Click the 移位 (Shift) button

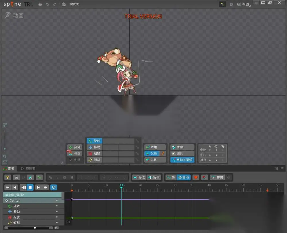tap(139, 177)
